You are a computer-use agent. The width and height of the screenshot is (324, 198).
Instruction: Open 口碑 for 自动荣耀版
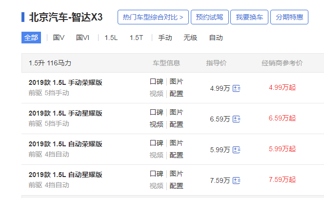coord(157,143)
